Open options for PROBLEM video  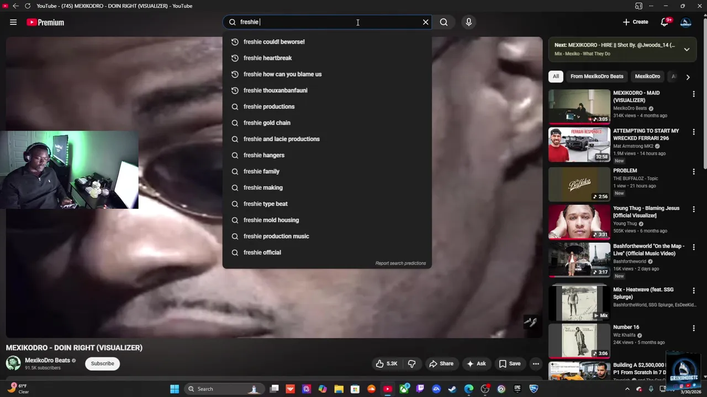[x=694, y=171]
